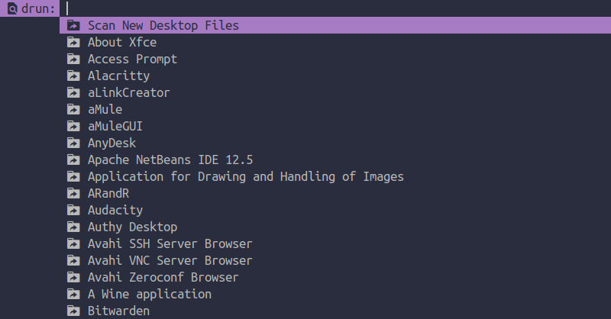Launch the A Wine application entry
611x319 pixels.
(335, 294)
